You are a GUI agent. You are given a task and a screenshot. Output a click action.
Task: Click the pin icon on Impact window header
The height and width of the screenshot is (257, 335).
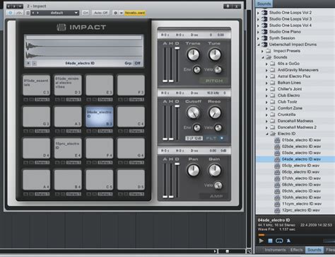tap(228, 6)
